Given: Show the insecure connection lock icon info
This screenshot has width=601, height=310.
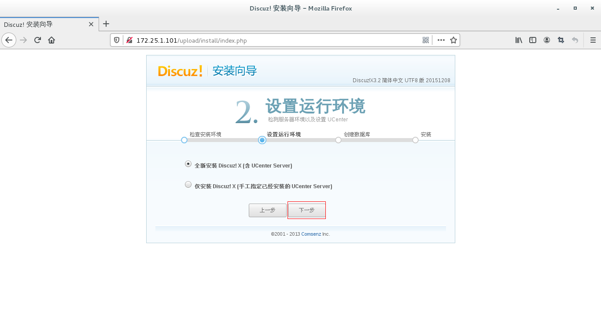Looking at the screenshot, I should (x=129, y=40).
